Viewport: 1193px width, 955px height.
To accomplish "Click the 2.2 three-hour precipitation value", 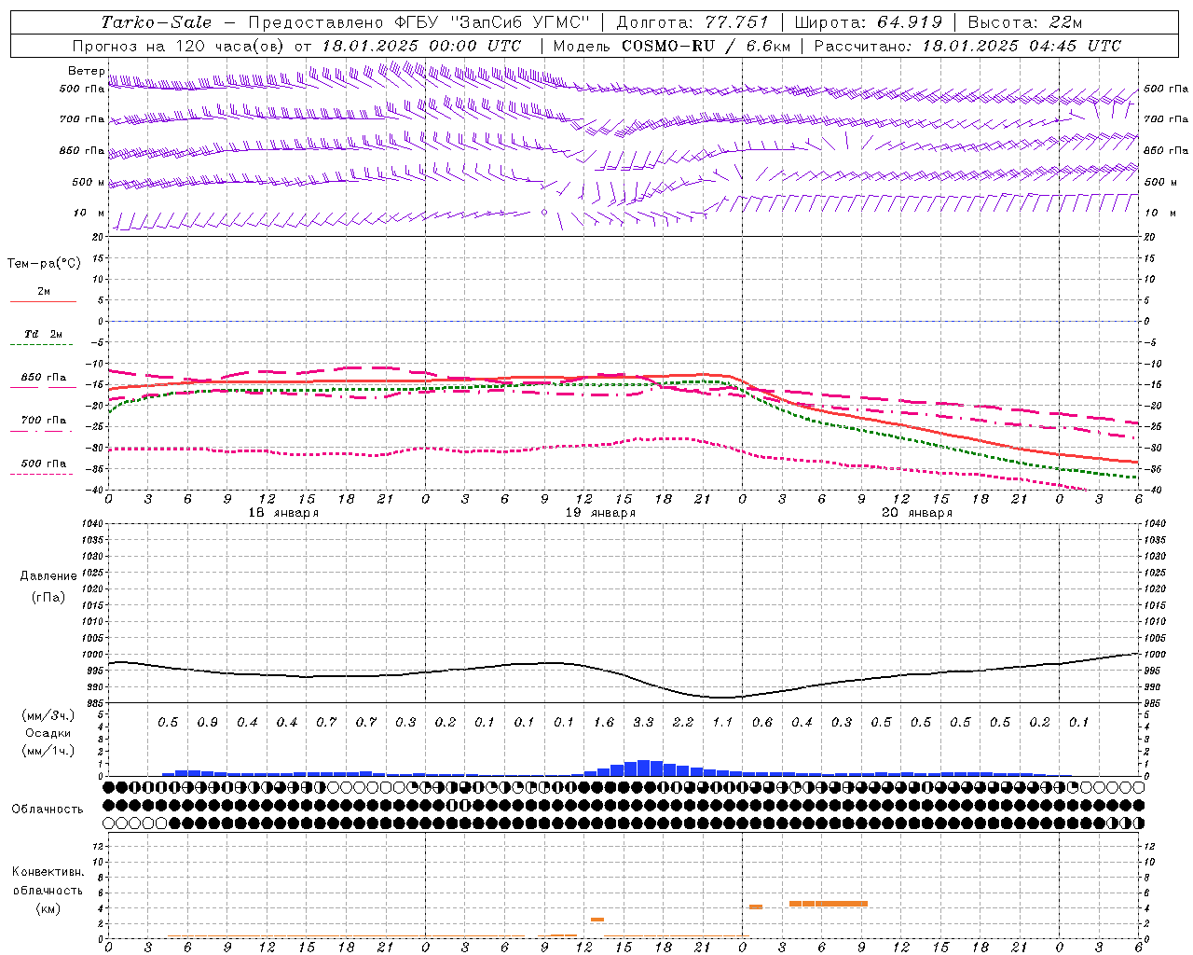I will coord(683,723).
